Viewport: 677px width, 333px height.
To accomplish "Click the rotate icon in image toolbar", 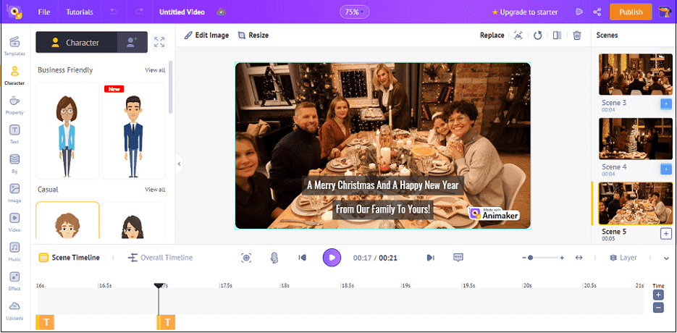I will [537, 35].
